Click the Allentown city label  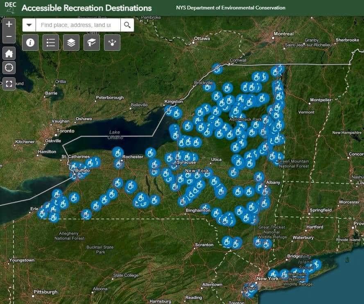tap(212, 284)
